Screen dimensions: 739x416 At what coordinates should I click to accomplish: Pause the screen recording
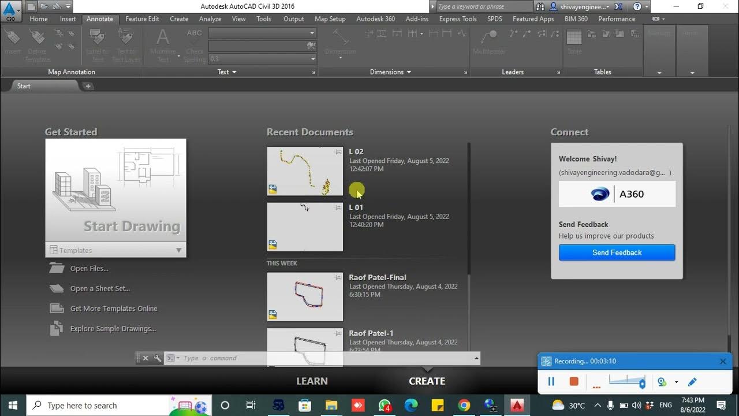(551, 381)
